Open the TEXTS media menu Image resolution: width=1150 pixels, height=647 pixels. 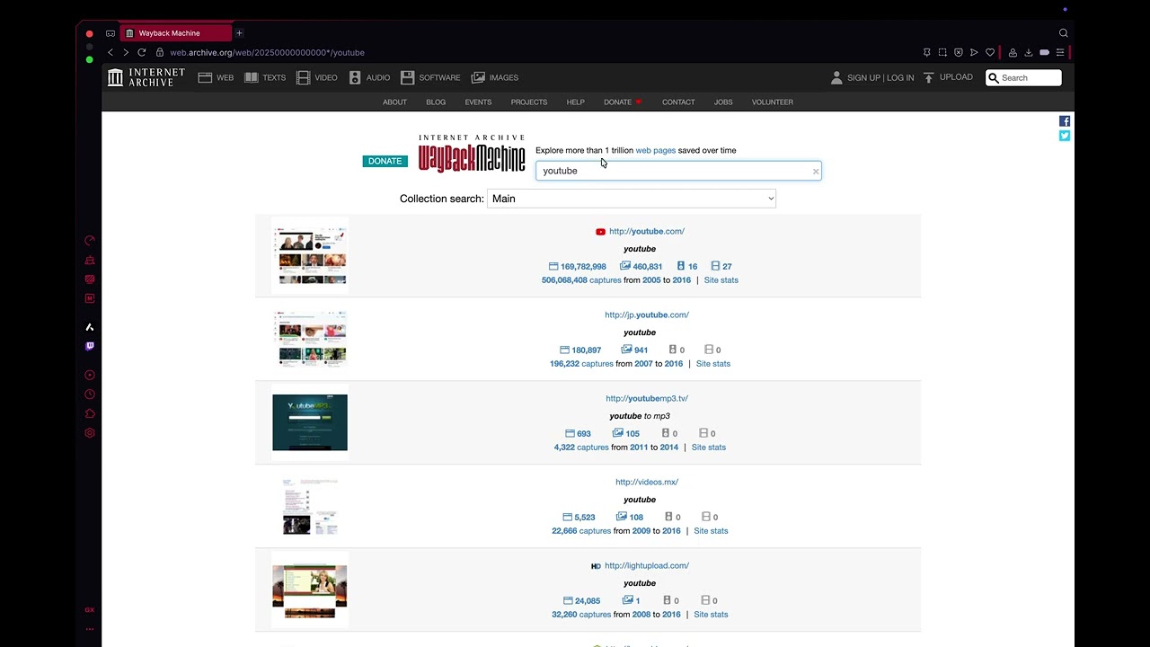click(x=265, y=77)
